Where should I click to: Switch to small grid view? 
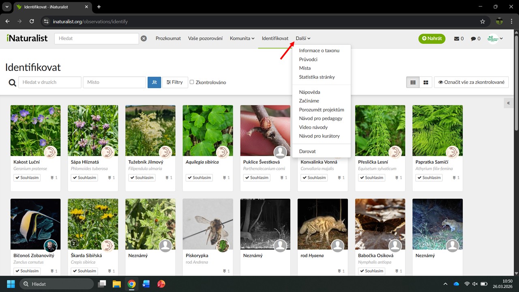(x=413, y=82)
